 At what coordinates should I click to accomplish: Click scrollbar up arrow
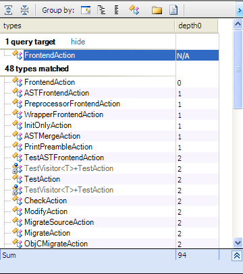(x=238, y=24)
